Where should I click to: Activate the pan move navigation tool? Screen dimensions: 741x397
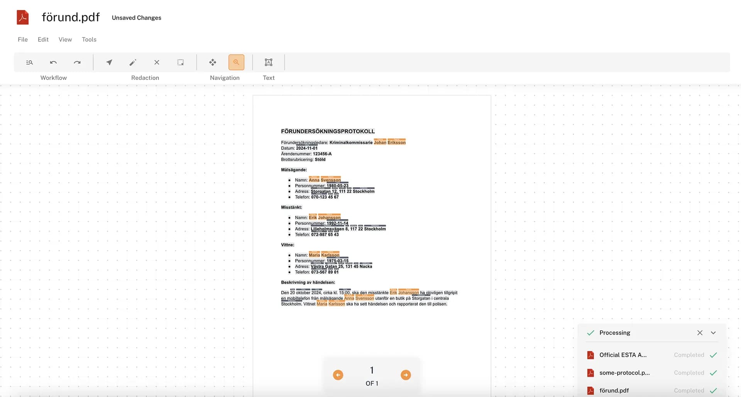point(213,63)
